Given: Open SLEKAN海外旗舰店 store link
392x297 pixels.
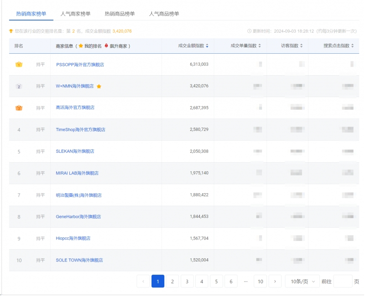Looking at the screenshot, I should (75, 151).
